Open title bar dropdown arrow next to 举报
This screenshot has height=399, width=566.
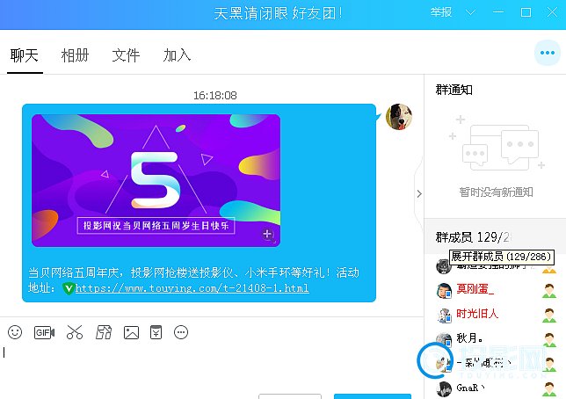pyautogui.click(x=470, y=12)
